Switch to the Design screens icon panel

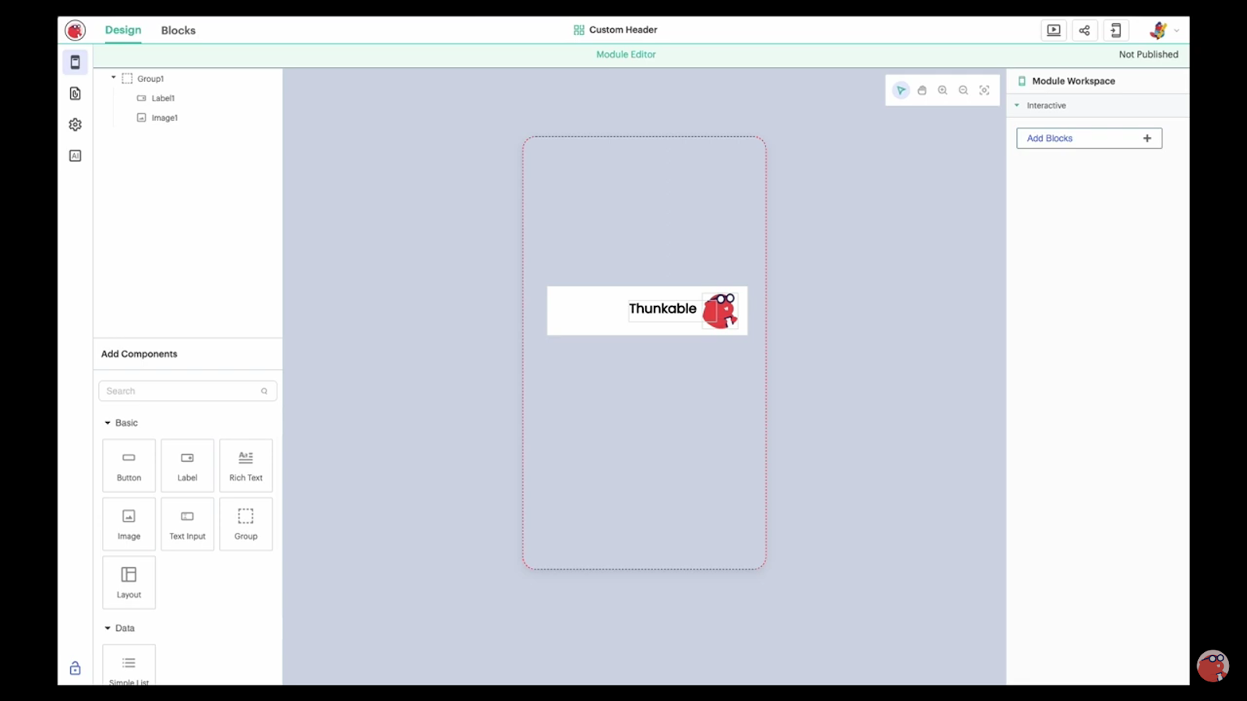[x=75, y=62]
